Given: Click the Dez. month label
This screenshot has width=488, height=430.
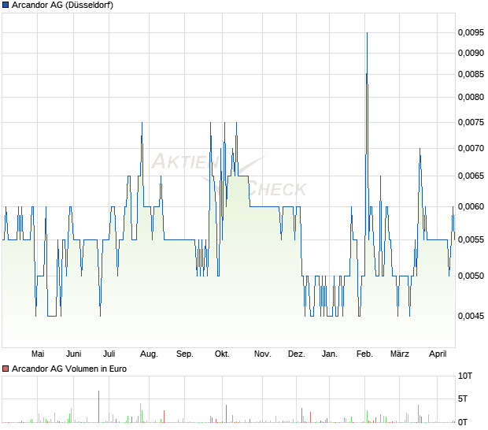Looking at the screenshot, I should pos(297,354).
